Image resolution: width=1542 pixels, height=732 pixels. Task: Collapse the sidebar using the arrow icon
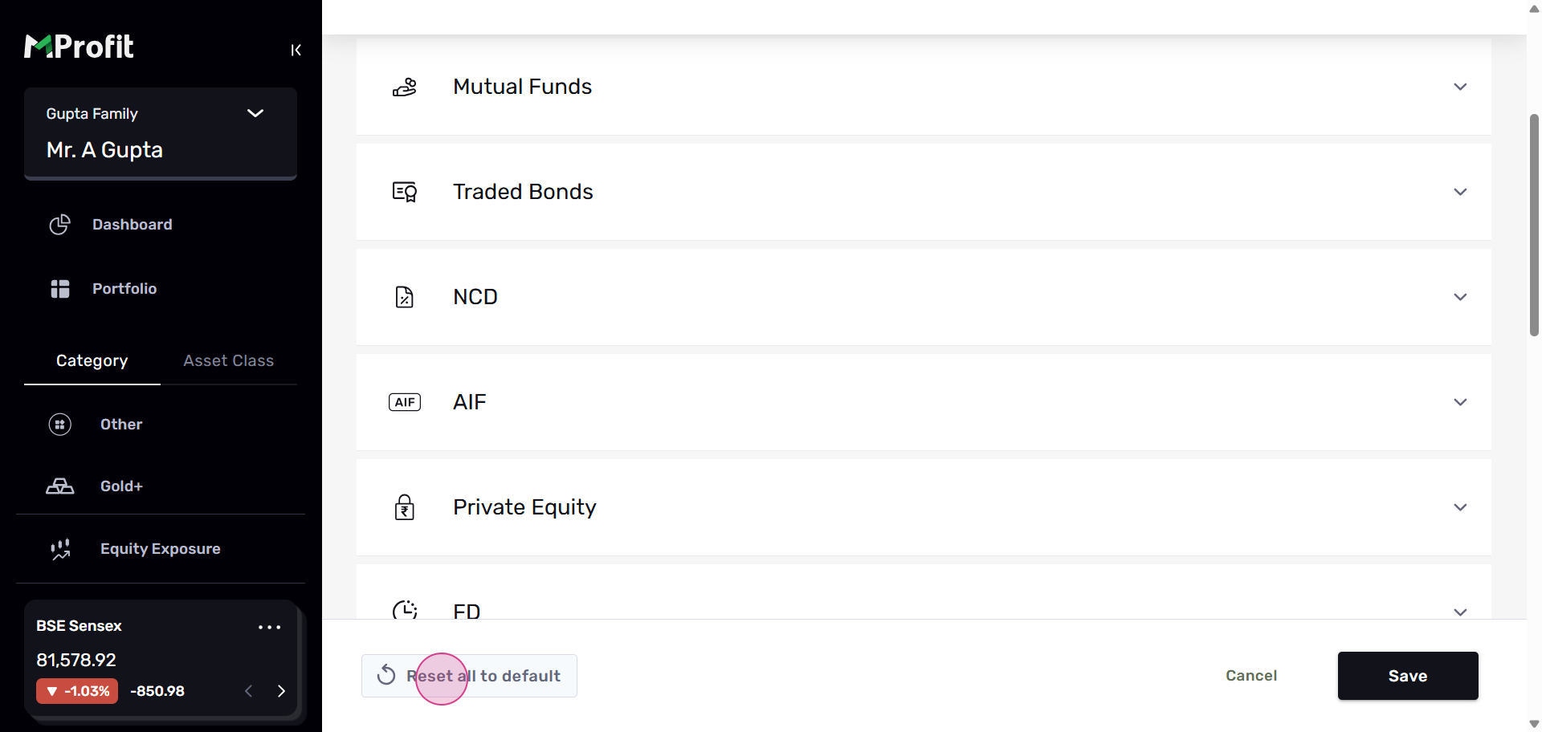coord(296,51)
